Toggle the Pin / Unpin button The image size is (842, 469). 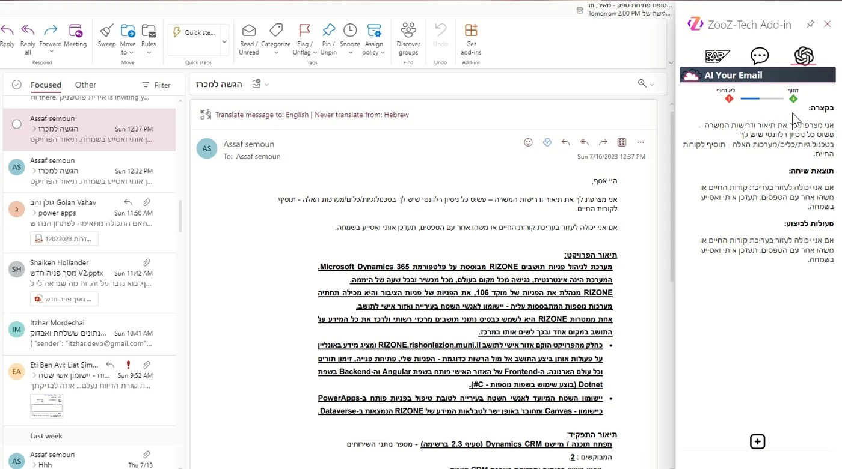click(328, 40)
